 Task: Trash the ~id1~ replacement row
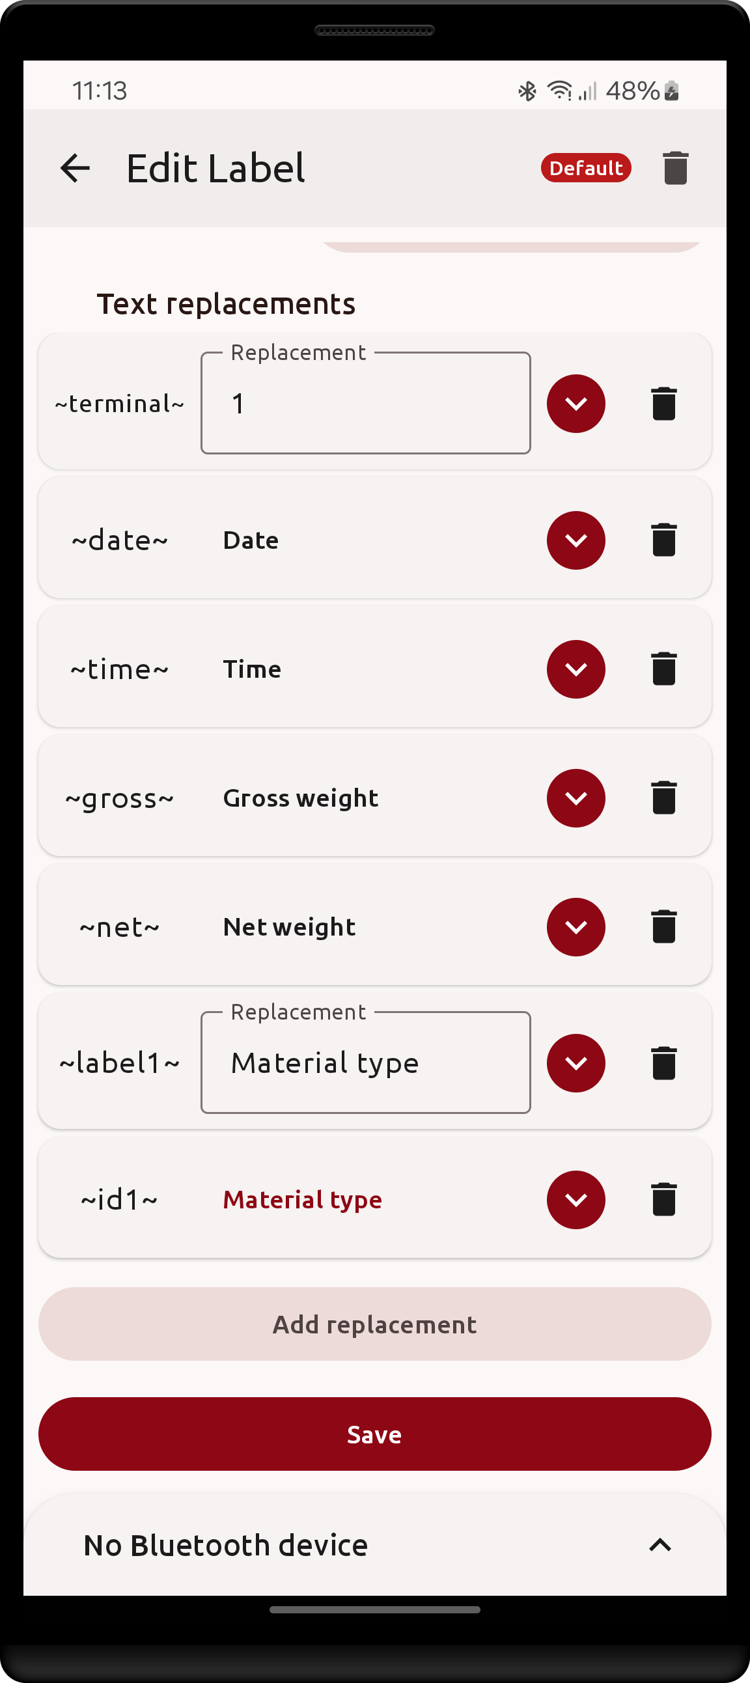pos(663,1199)
